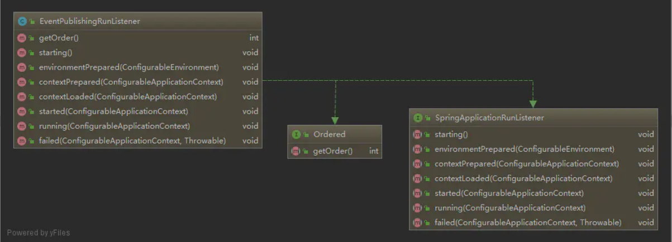672x242 pixels.
Task: Click the public visibility icon beside EventPublishingRunListener header
Action: click(x=32, y=22)
